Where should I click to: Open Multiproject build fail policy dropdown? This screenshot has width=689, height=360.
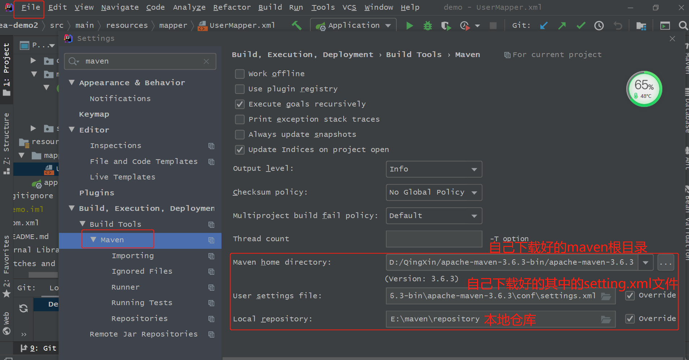point(434,216)
